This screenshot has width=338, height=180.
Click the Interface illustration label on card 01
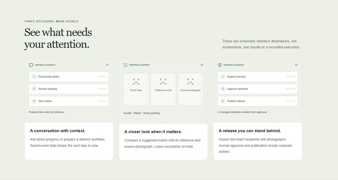coord(45,65)
